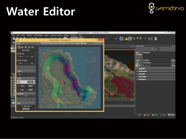Click the angle snap icon in toolbar
The image size is (186, 139).
click(112, 39)
